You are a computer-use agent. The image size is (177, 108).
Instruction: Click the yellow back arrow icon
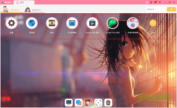pyautogui.click(x=153, y=23)
